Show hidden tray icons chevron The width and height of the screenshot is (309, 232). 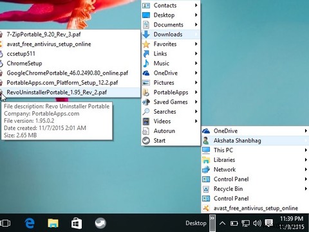pyautogui.click(x=222, y=224)
